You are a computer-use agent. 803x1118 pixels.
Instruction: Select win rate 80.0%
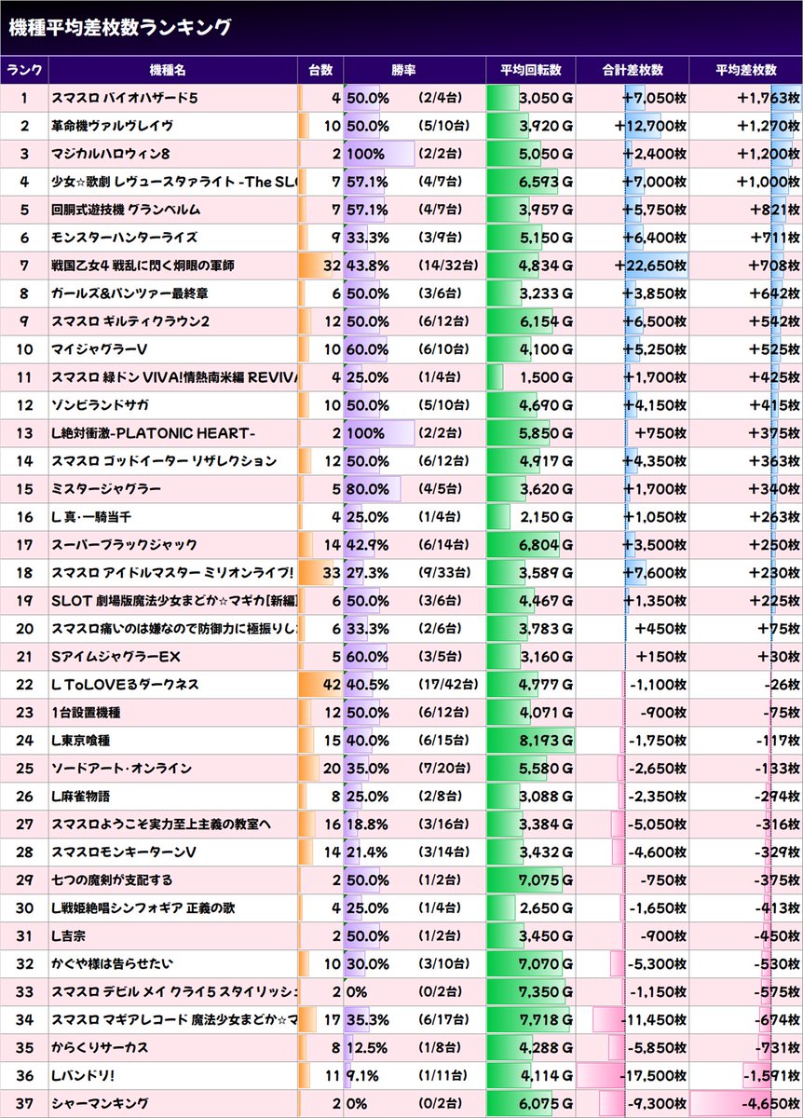(367, 489)
